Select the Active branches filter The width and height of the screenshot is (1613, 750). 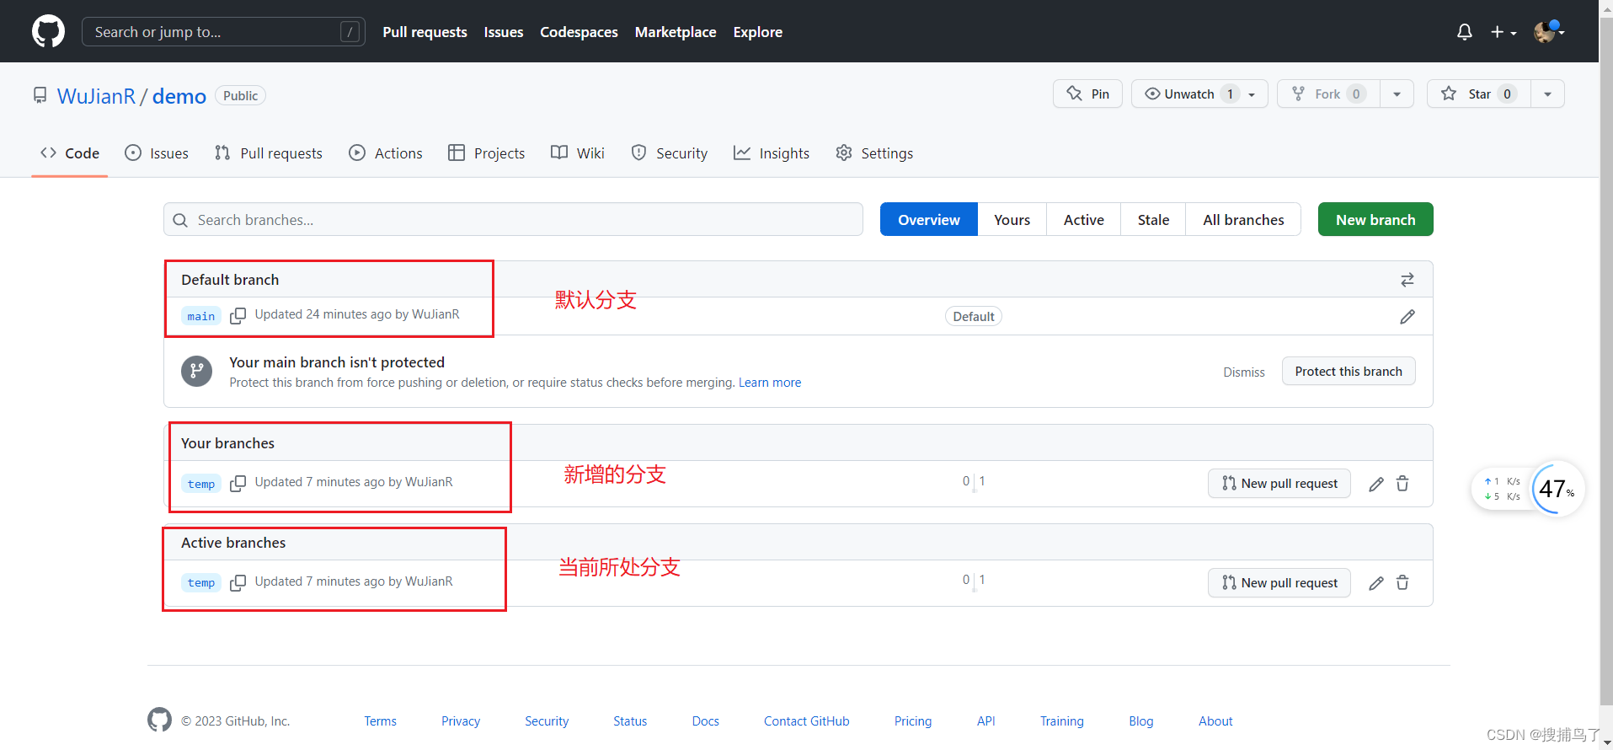(x=1083, y=219)
